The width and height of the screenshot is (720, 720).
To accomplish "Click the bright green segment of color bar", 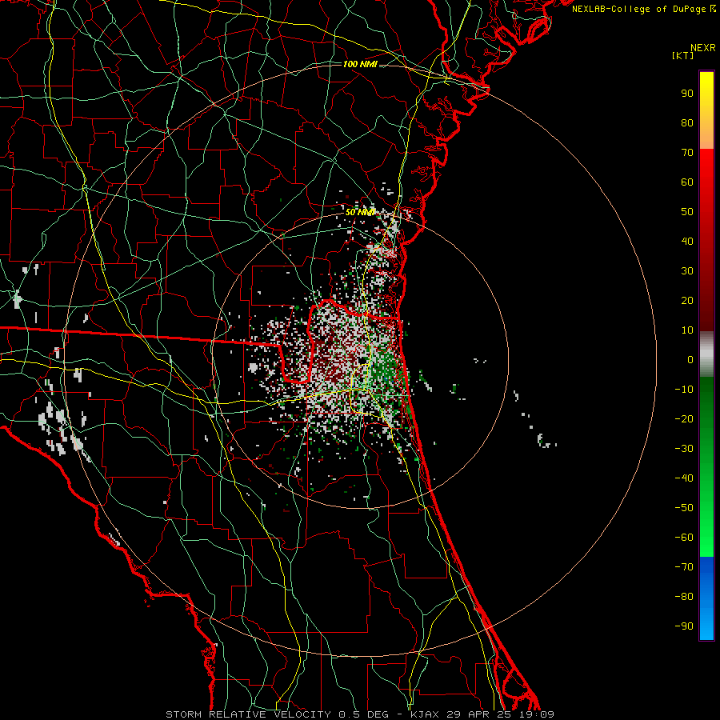I will tap(706, 467).
